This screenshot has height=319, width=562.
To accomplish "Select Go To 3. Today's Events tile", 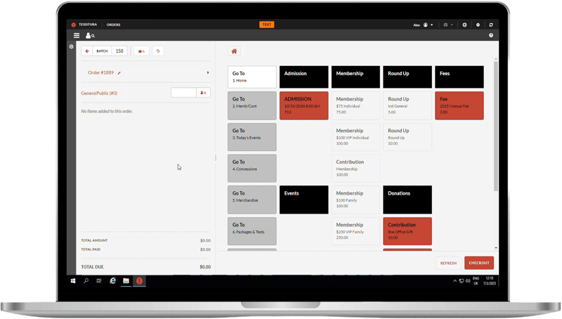I will pos(252,137).
